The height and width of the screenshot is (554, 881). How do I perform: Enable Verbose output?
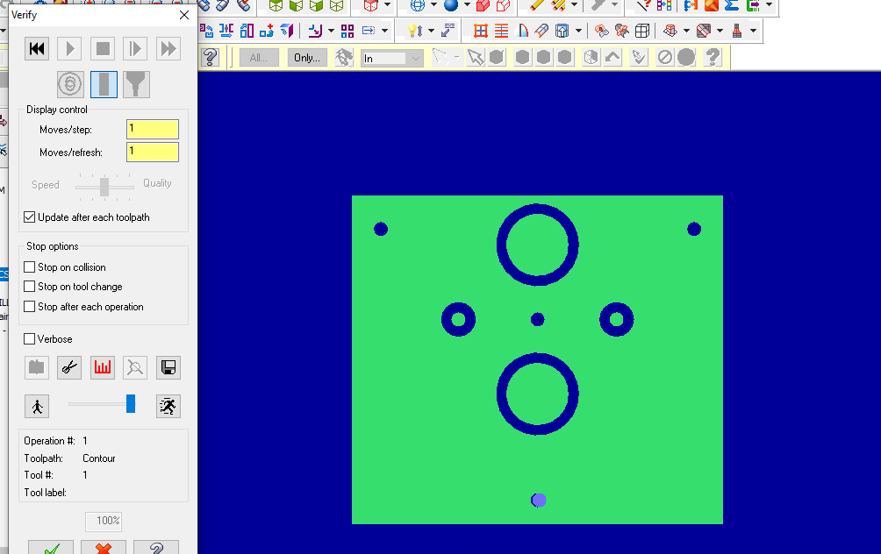[30, 338]
